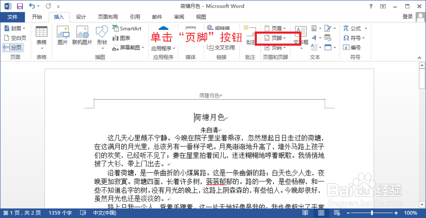Click the Object (对象) insert icon
This screenshot has height=218, width=426.
331,48
